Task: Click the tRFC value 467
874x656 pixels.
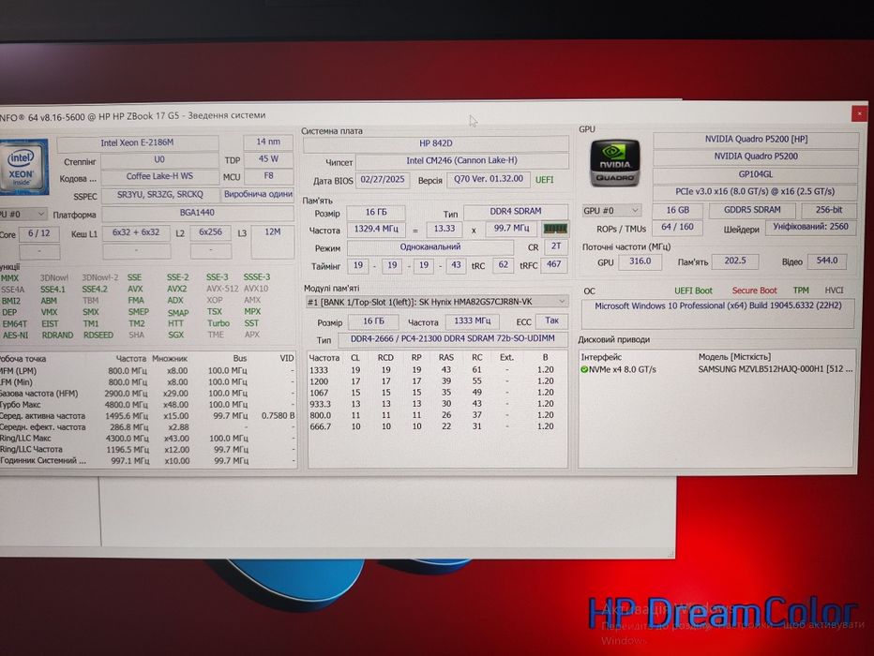Action: [553, 265]
